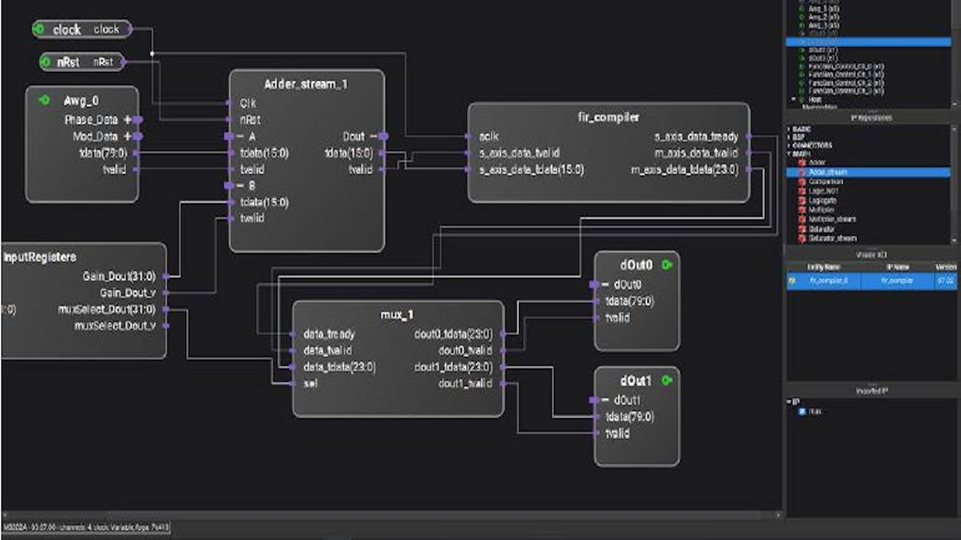This screenshot has width=961, height=540.
Task: Click the fir_compiler block title
Action: pos(608,117)
